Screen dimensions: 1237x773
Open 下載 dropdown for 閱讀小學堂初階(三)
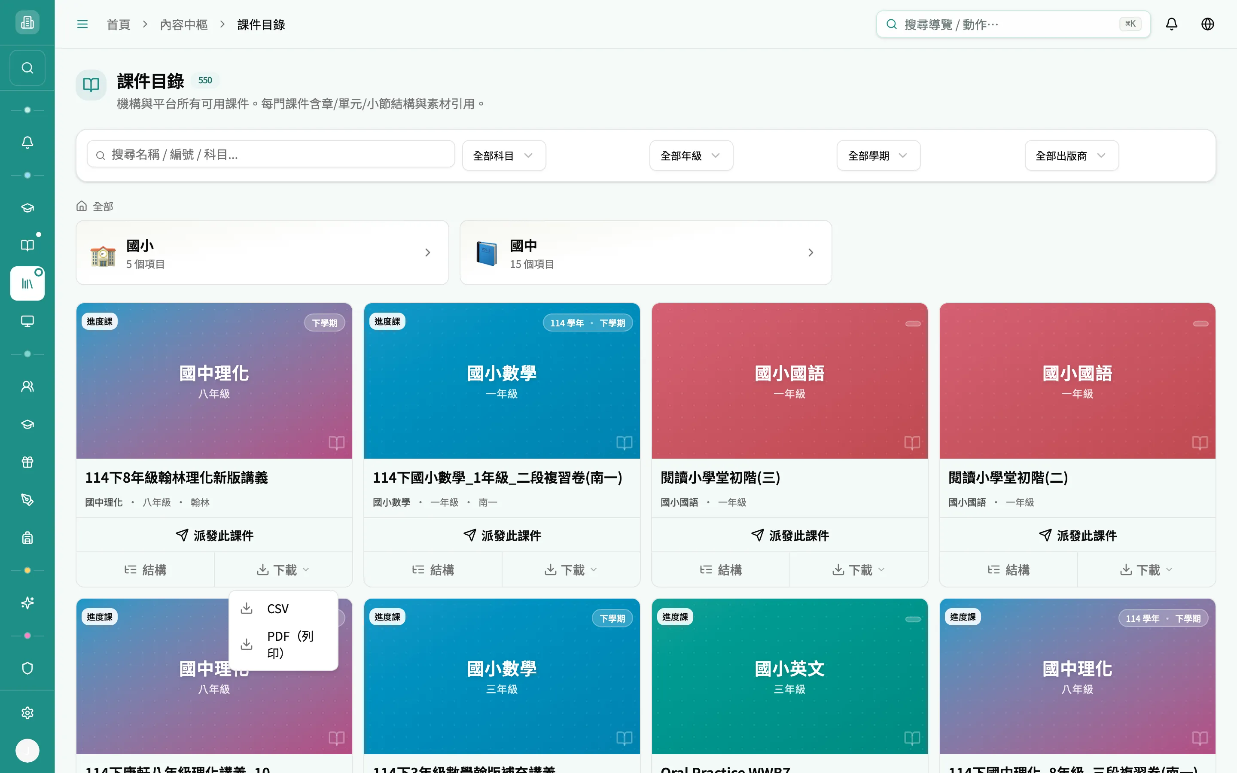pos(859,569)
